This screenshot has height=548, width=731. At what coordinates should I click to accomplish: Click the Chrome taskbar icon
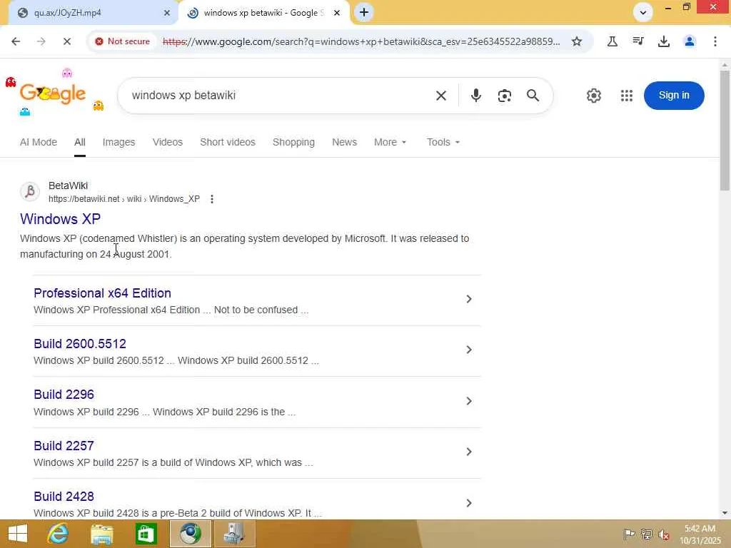coord(190,534)
